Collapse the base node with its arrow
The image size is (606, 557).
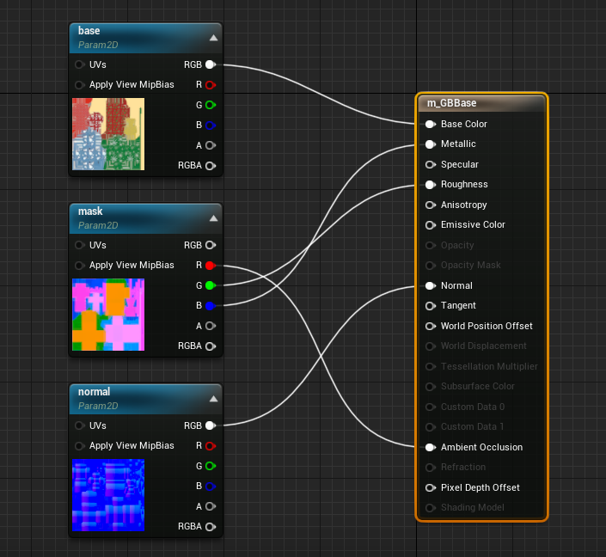click(x=213, y=38)
